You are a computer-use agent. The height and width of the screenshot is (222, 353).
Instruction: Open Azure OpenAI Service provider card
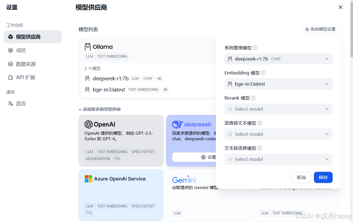pos(121,195)
